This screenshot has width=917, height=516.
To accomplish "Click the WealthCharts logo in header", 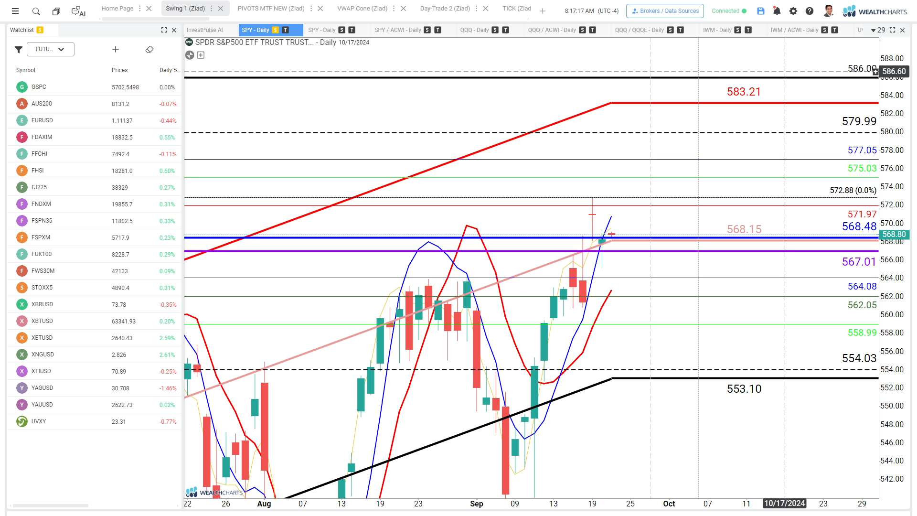I will (x=874, y=11).
